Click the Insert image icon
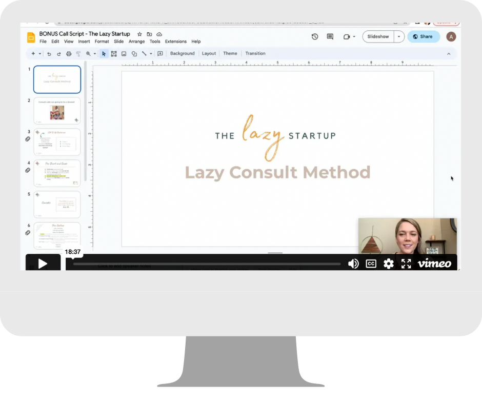 pos(124,54)
